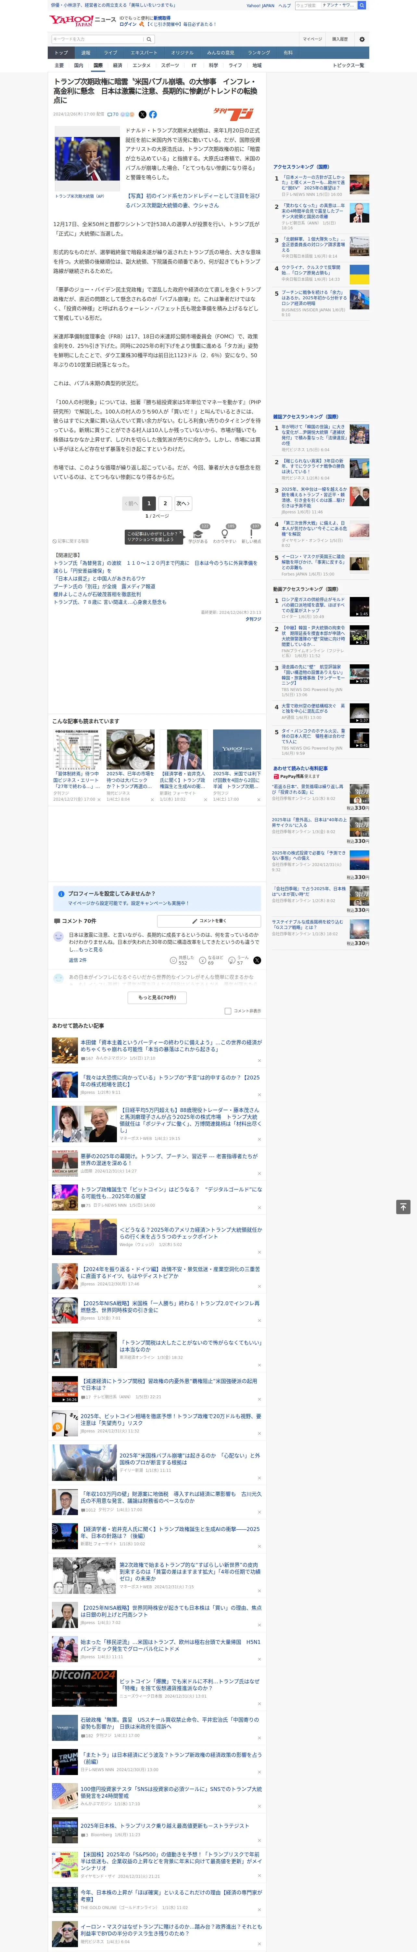Click the Trump article photo thumbnail
This screenshot has width=417, height=1952.
click(87, 159)
